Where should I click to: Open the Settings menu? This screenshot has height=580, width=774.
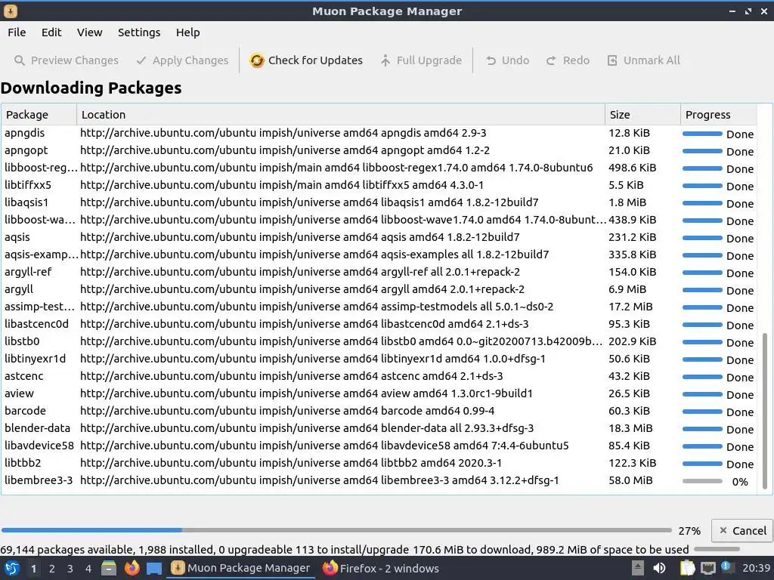(139, 32)
